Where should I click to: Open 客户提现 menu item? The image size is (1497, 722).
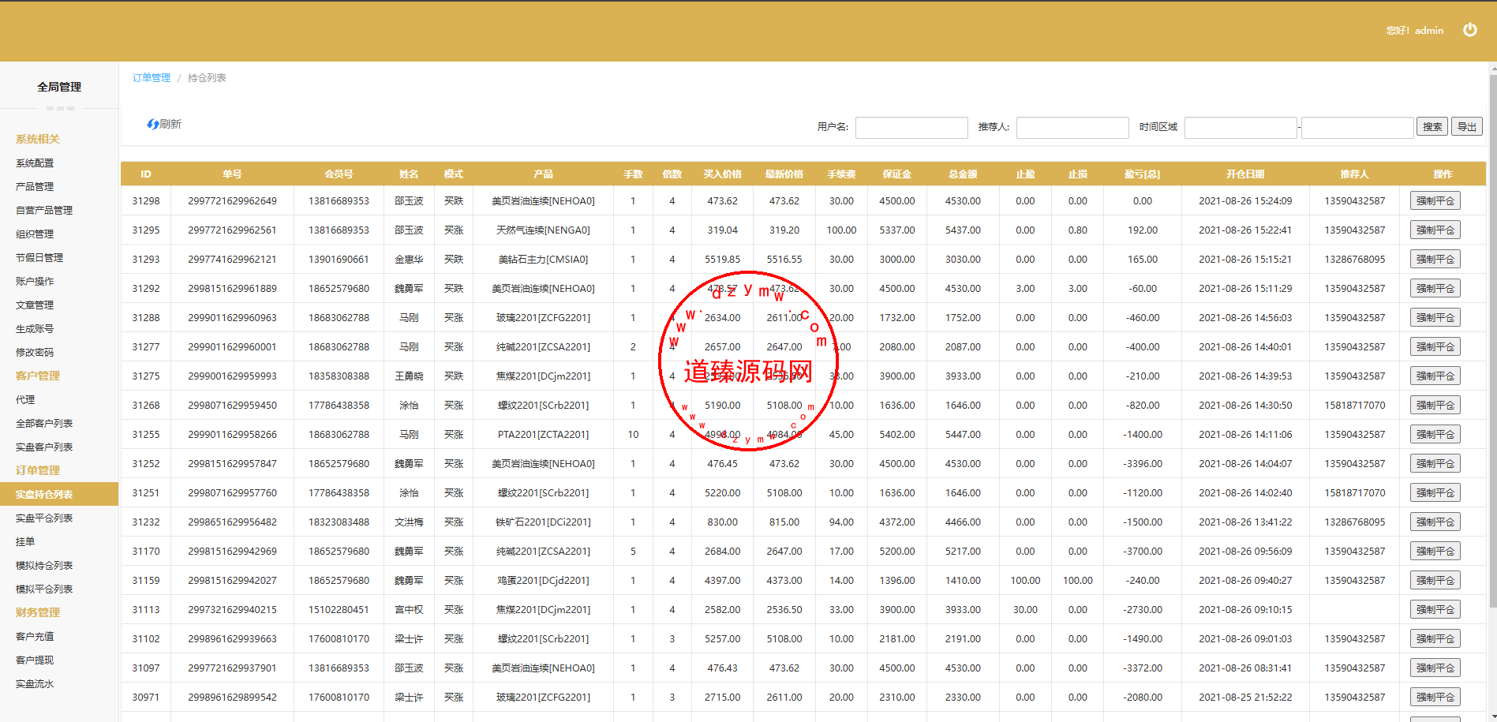(35, 660)
